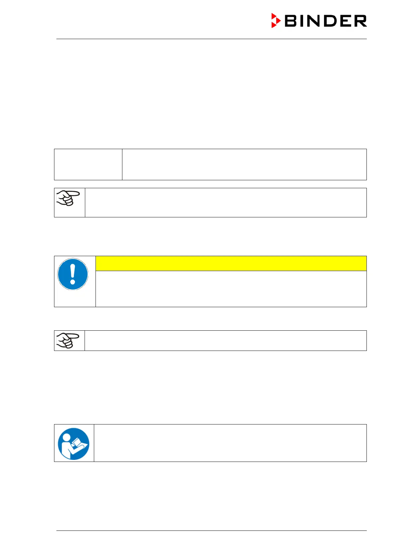Viewport: 395px width, 558px height.
Task: Click the empty box beside the lower pointing hand
Action: click(x=226, y=341)
